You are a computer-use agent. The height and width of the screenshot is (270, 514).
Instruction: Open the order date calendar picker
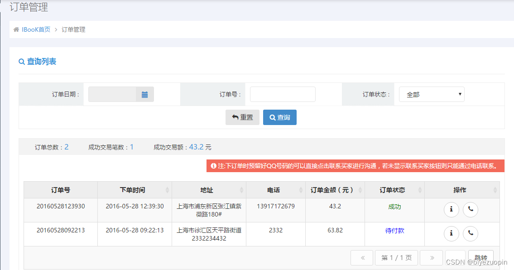[x=144, y=95]
